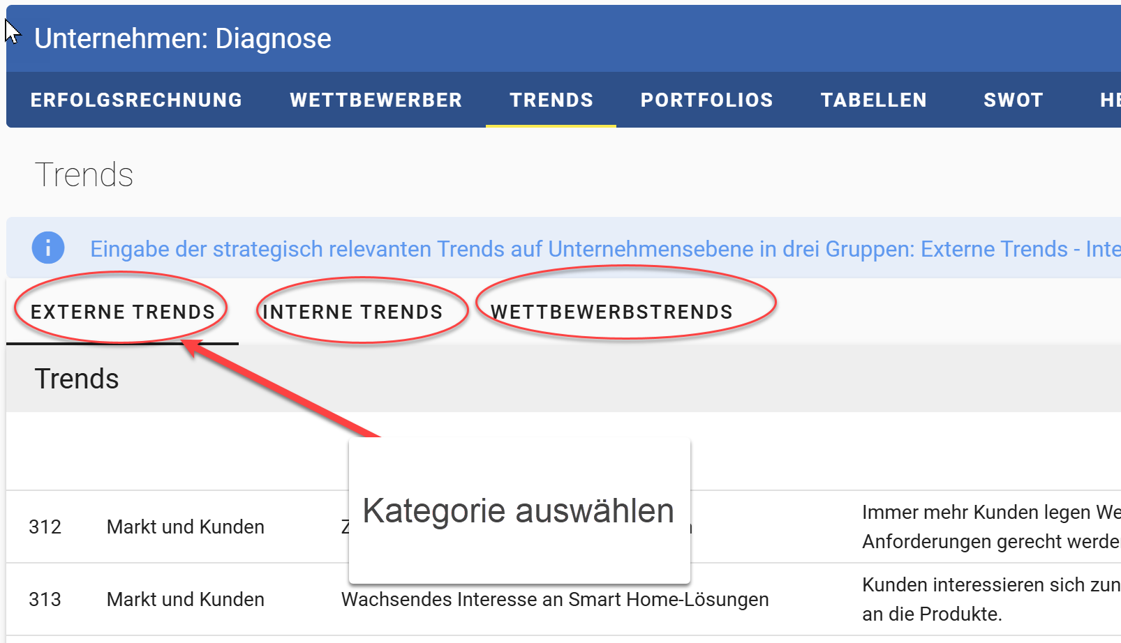Click Markt und Kunden in row 313

click(x=185, y=599)
